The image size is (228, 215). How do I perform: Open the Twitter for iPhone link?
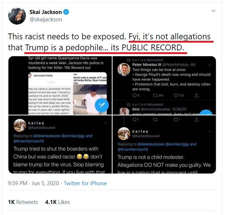coord(85,183)
